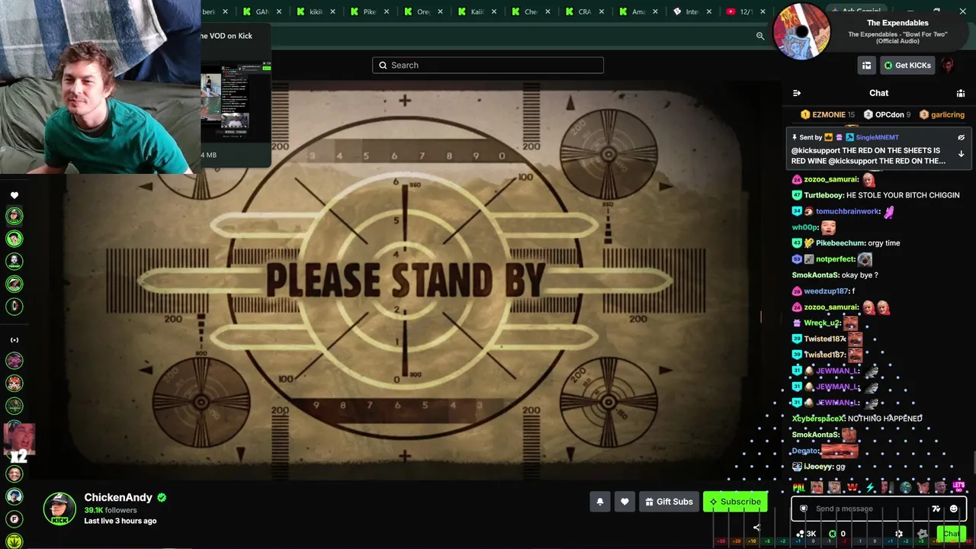Click the green Chat send button
The width and height of the screenshot is (976, 549).
point(951,534)
